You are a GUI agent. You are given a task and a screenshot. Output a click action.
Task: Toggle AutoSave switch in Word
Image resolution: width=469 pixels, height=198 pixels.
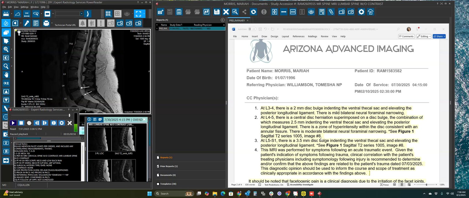pos(252,29)
